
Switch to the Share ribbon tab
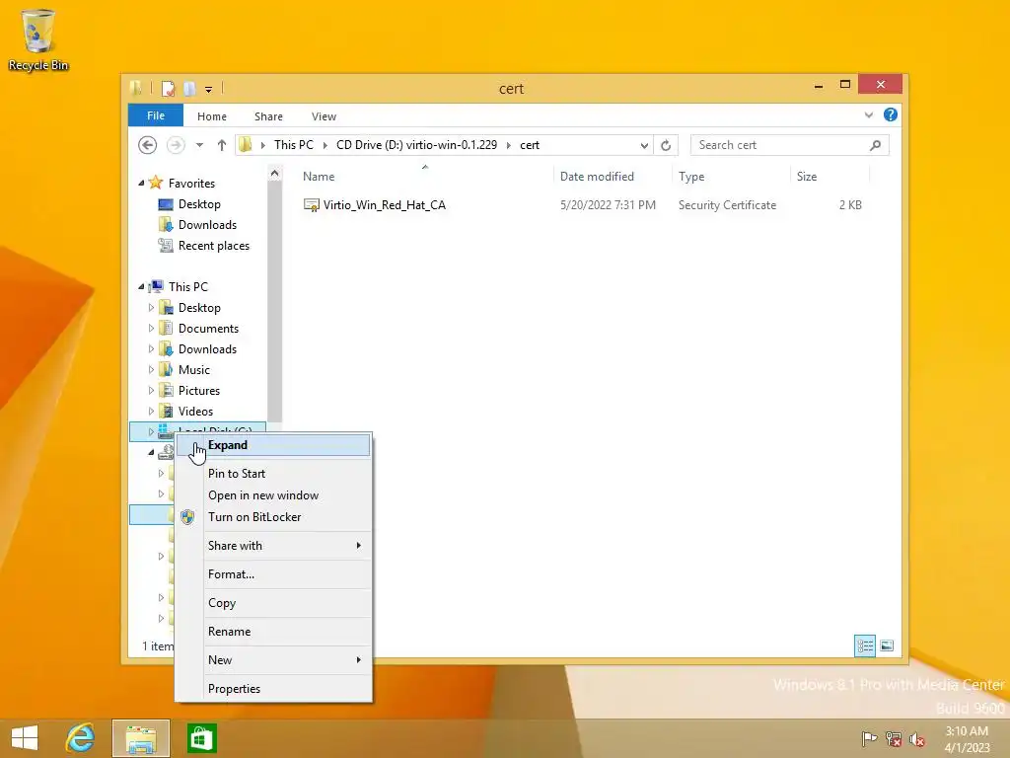coord(268,116)
